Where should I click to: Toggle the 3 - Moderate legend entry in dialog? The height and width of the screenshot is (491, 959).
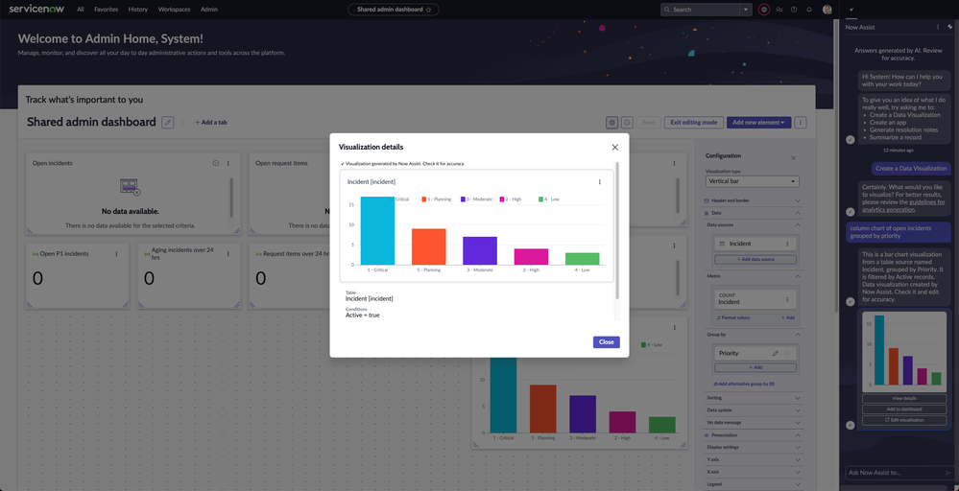pyautogui.click(x=476, y=199)
